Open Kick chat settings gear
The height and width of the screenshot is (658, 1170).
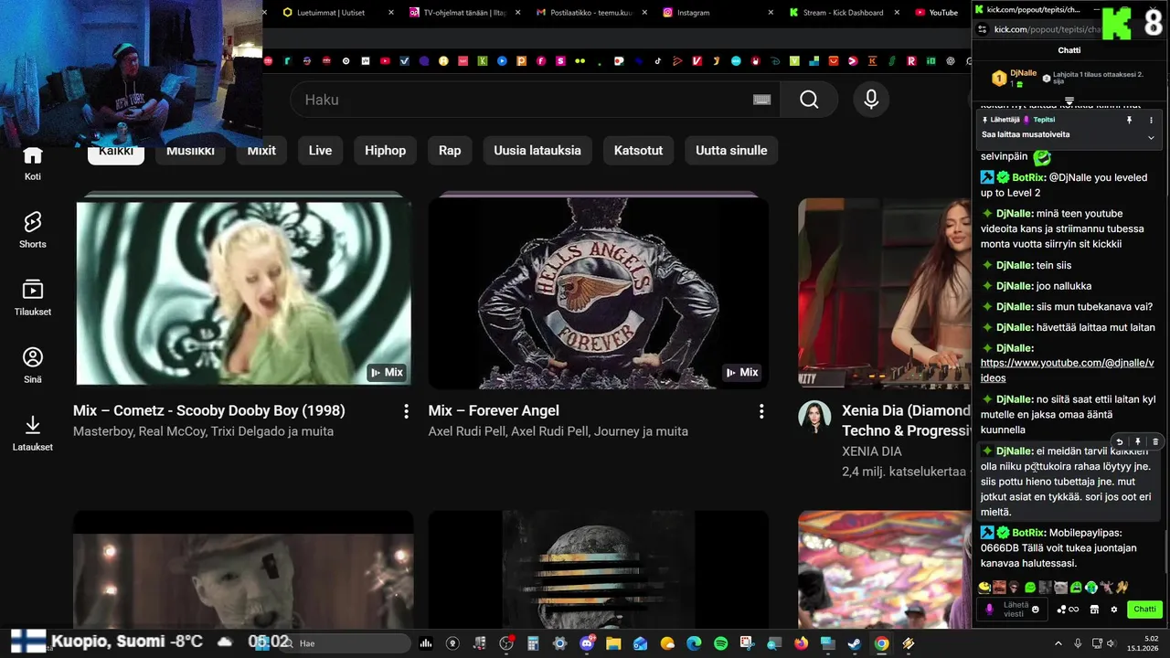[x=1114, y=610]
